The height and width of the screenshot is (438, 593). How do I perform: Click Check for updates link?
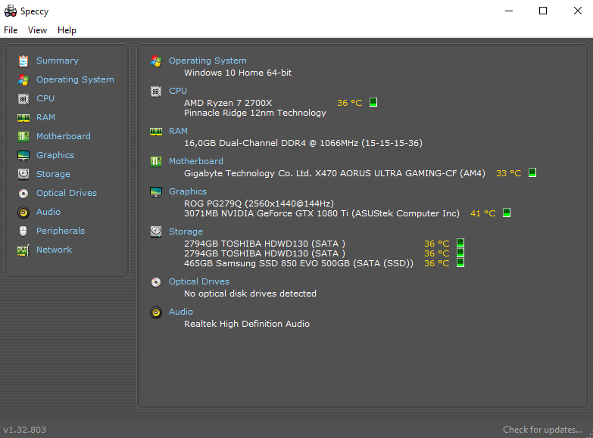tap(542, 430)
